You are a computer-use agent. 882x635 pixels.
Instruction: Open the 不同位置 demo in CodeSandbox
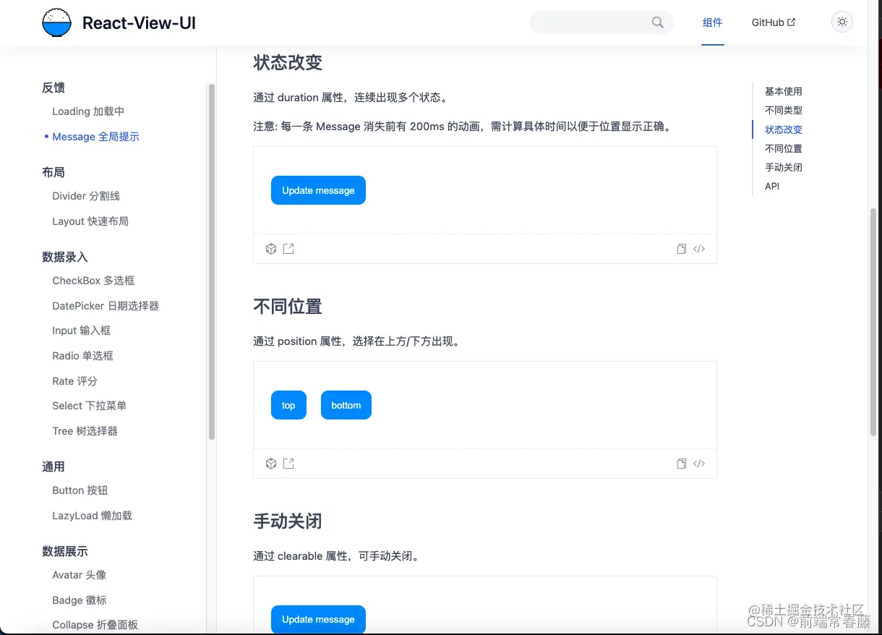pyautogui.click(x=271, y=464)
